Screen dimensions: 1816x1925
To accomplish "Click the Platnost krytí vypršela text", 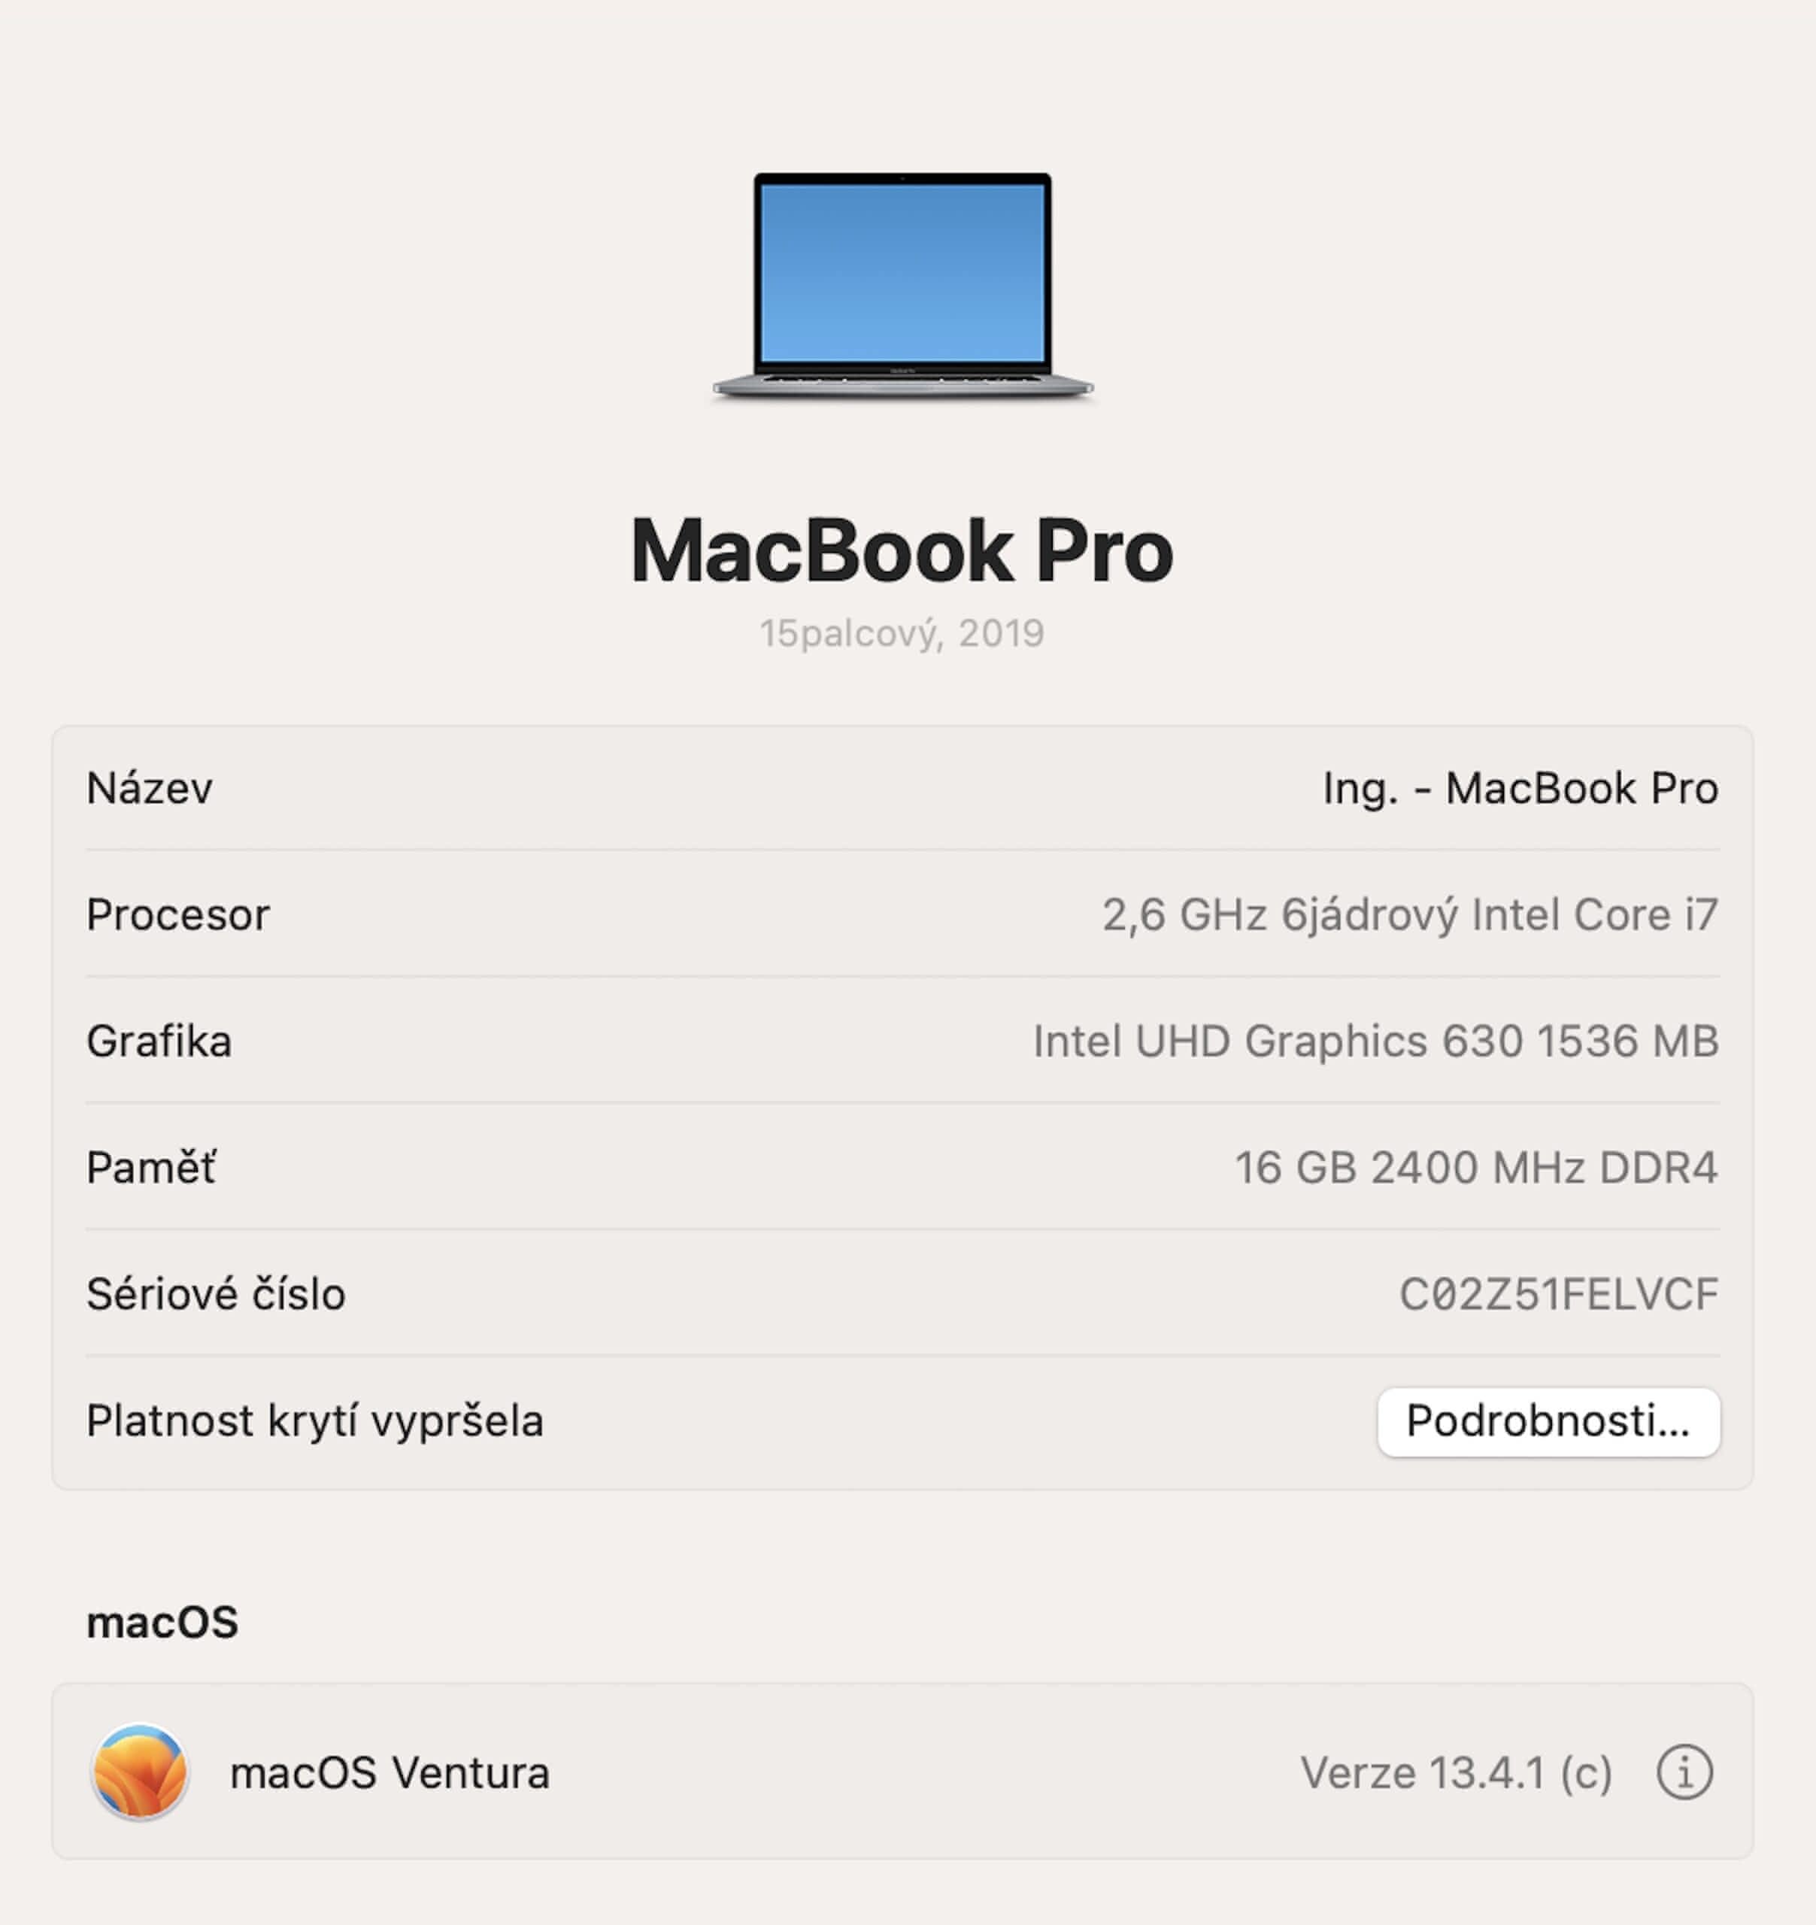I will coord(315,1421).
